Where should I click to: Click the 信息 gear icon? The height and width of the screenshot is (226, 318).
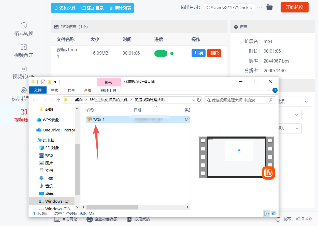[x=236, y=27]
